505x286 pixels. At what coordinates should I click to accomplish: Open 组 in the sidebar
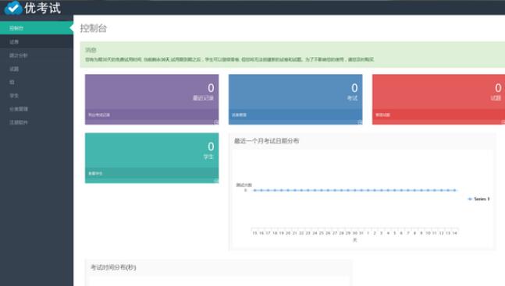coord(37,82)
